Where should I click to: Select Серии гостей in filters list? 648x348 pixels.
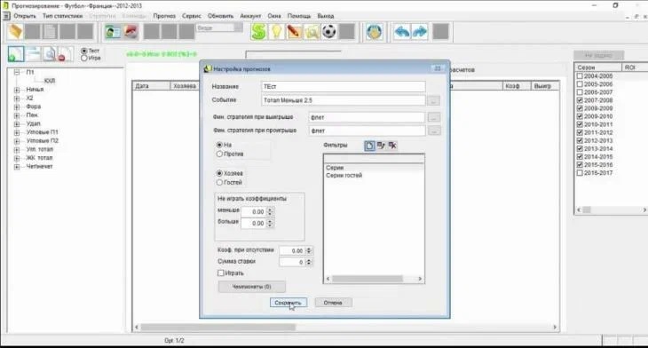(x=344, y=175)
